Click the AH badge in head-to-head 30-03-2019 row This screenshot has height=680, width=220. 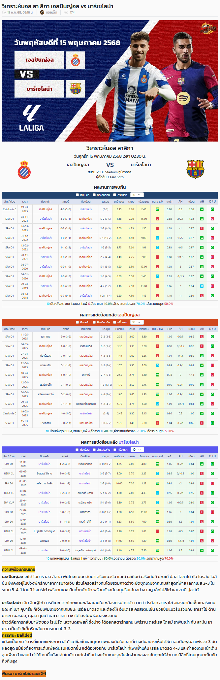[x=202, y=286]
